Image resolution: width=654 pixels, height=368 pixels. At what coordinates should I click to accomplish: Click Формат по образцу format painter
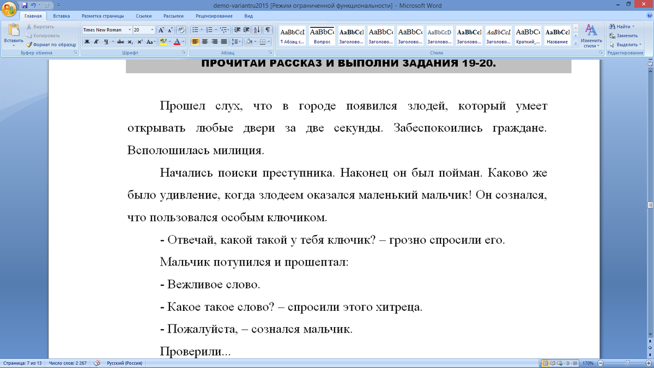[x=51, y=44]
